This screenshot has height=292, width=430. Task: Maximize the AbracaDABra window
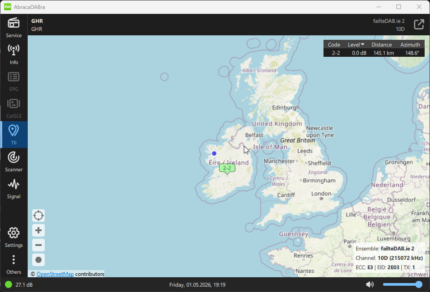pos(399,7)
